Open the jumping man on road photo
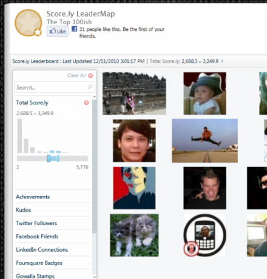This screenshot has width=267, height=279. coord(204,141)
